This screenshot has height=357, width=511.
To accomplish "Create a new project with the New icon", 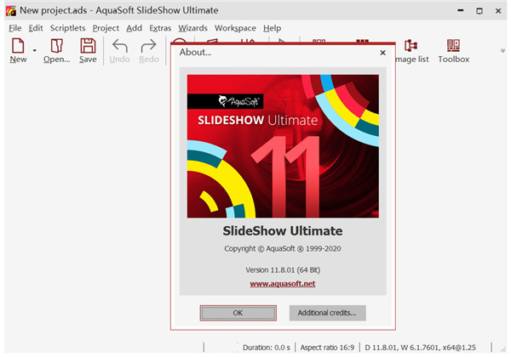I will pyautogui.click(x=18, y=50).
